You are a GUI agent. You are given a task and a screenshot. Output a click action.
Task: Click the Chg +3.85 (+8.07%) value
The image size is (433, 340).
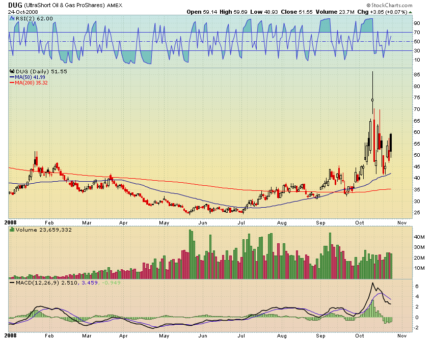click(382, 12)
